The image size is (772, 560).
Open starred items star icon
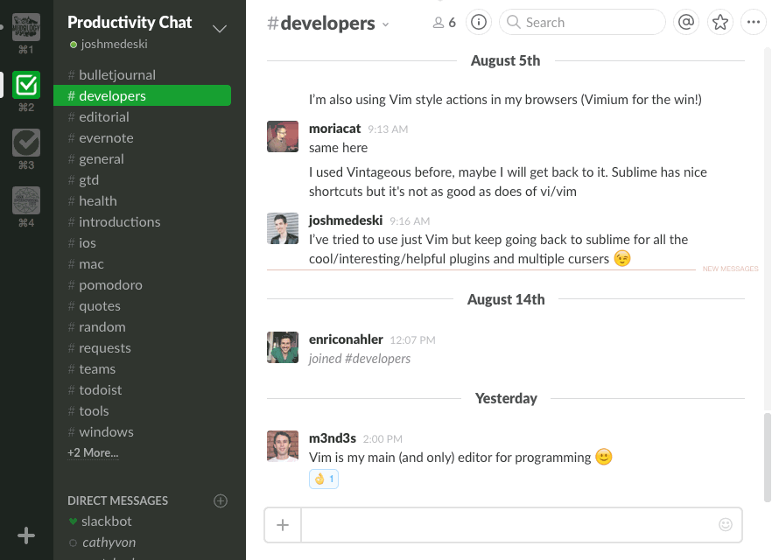pos(719,23)
